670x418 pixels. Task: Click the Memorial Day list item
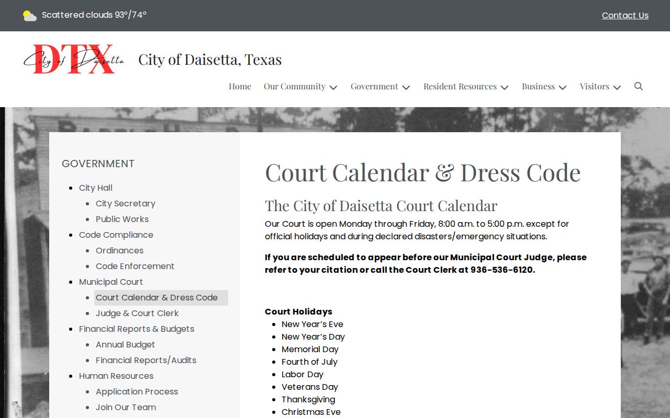tap(310, 349)
